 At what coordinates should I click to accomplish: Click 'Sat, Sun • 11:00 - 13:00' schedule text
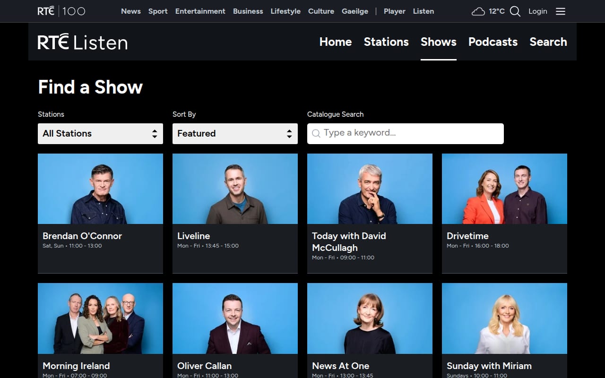point(72,246)
